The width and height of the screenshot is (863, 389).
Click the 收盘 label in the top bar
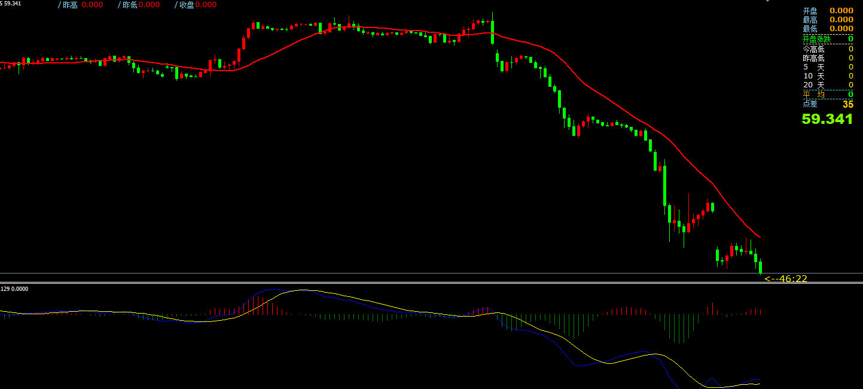tap(185, 5)
